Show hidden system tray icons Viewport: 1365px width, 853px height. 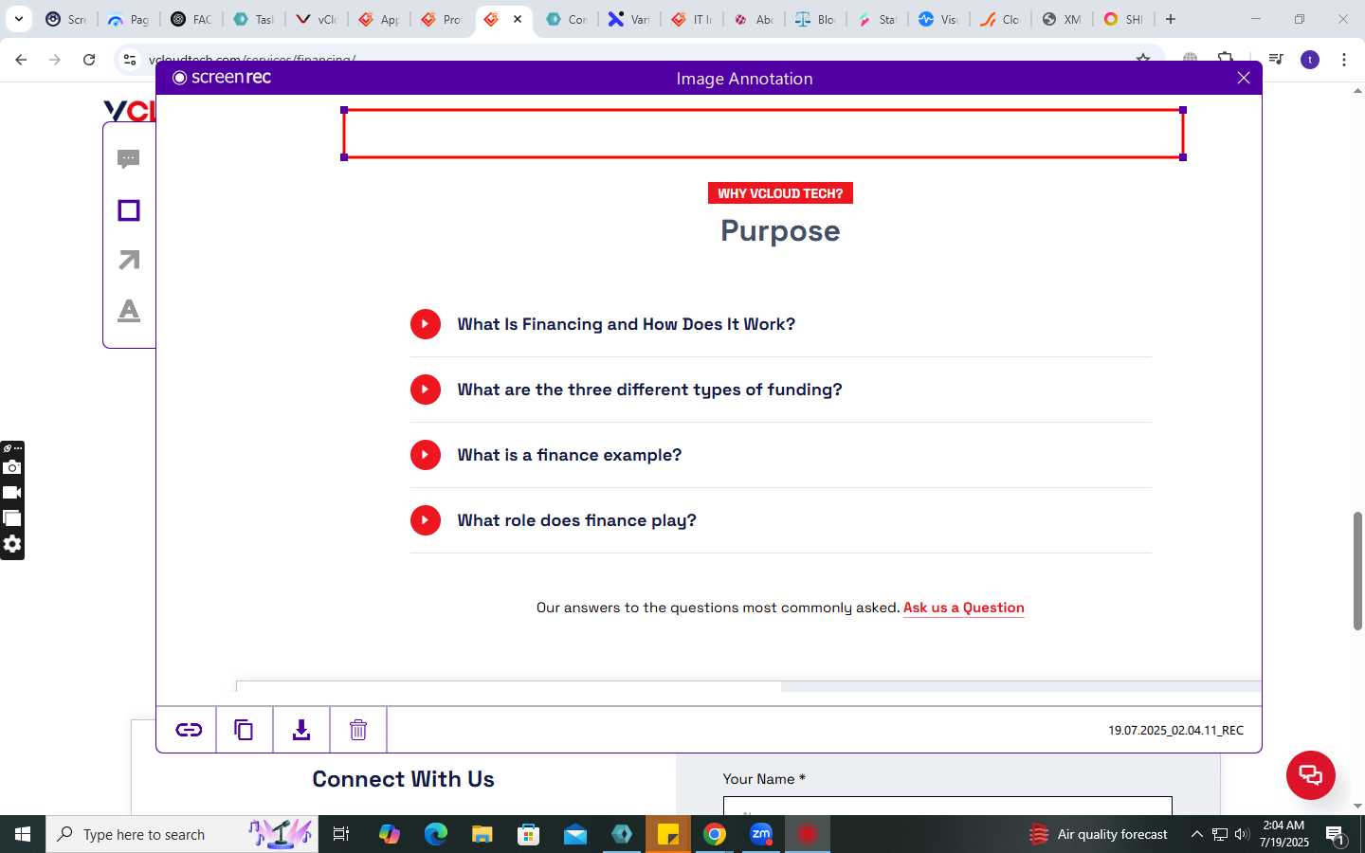[1196, 834]
